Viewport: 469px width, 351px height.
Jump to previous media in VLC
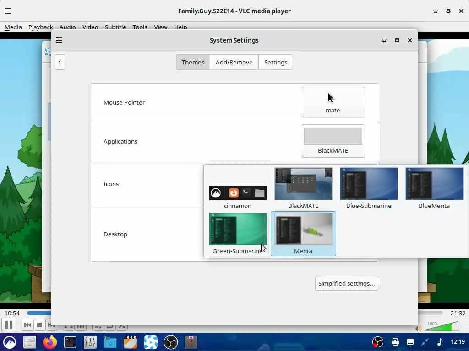(x=27, y=325)
